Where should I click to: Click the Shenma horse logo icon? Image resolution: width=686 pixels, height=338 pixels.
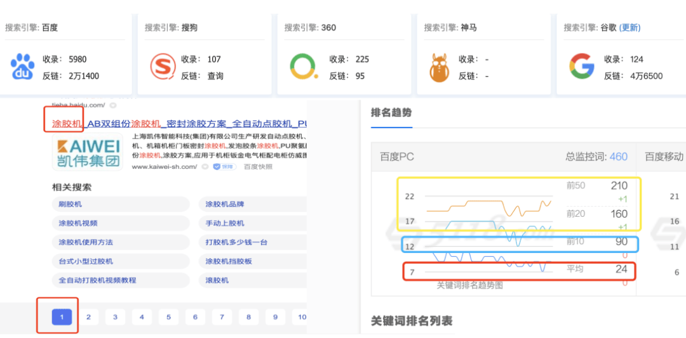click(441, 68)
